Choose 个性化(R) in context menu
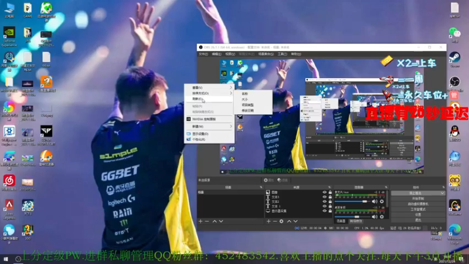The width and height of the screenshot is (469, 264). 209,140
